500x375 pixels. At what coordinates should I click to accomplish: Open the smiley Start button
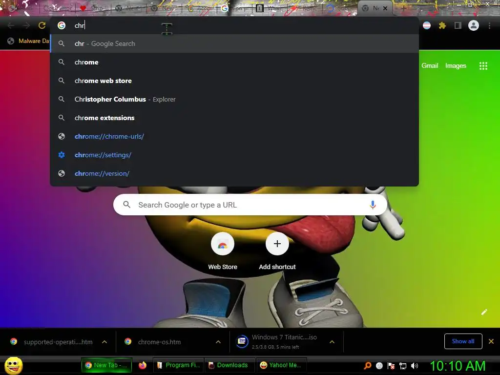[x=14, y=365]
